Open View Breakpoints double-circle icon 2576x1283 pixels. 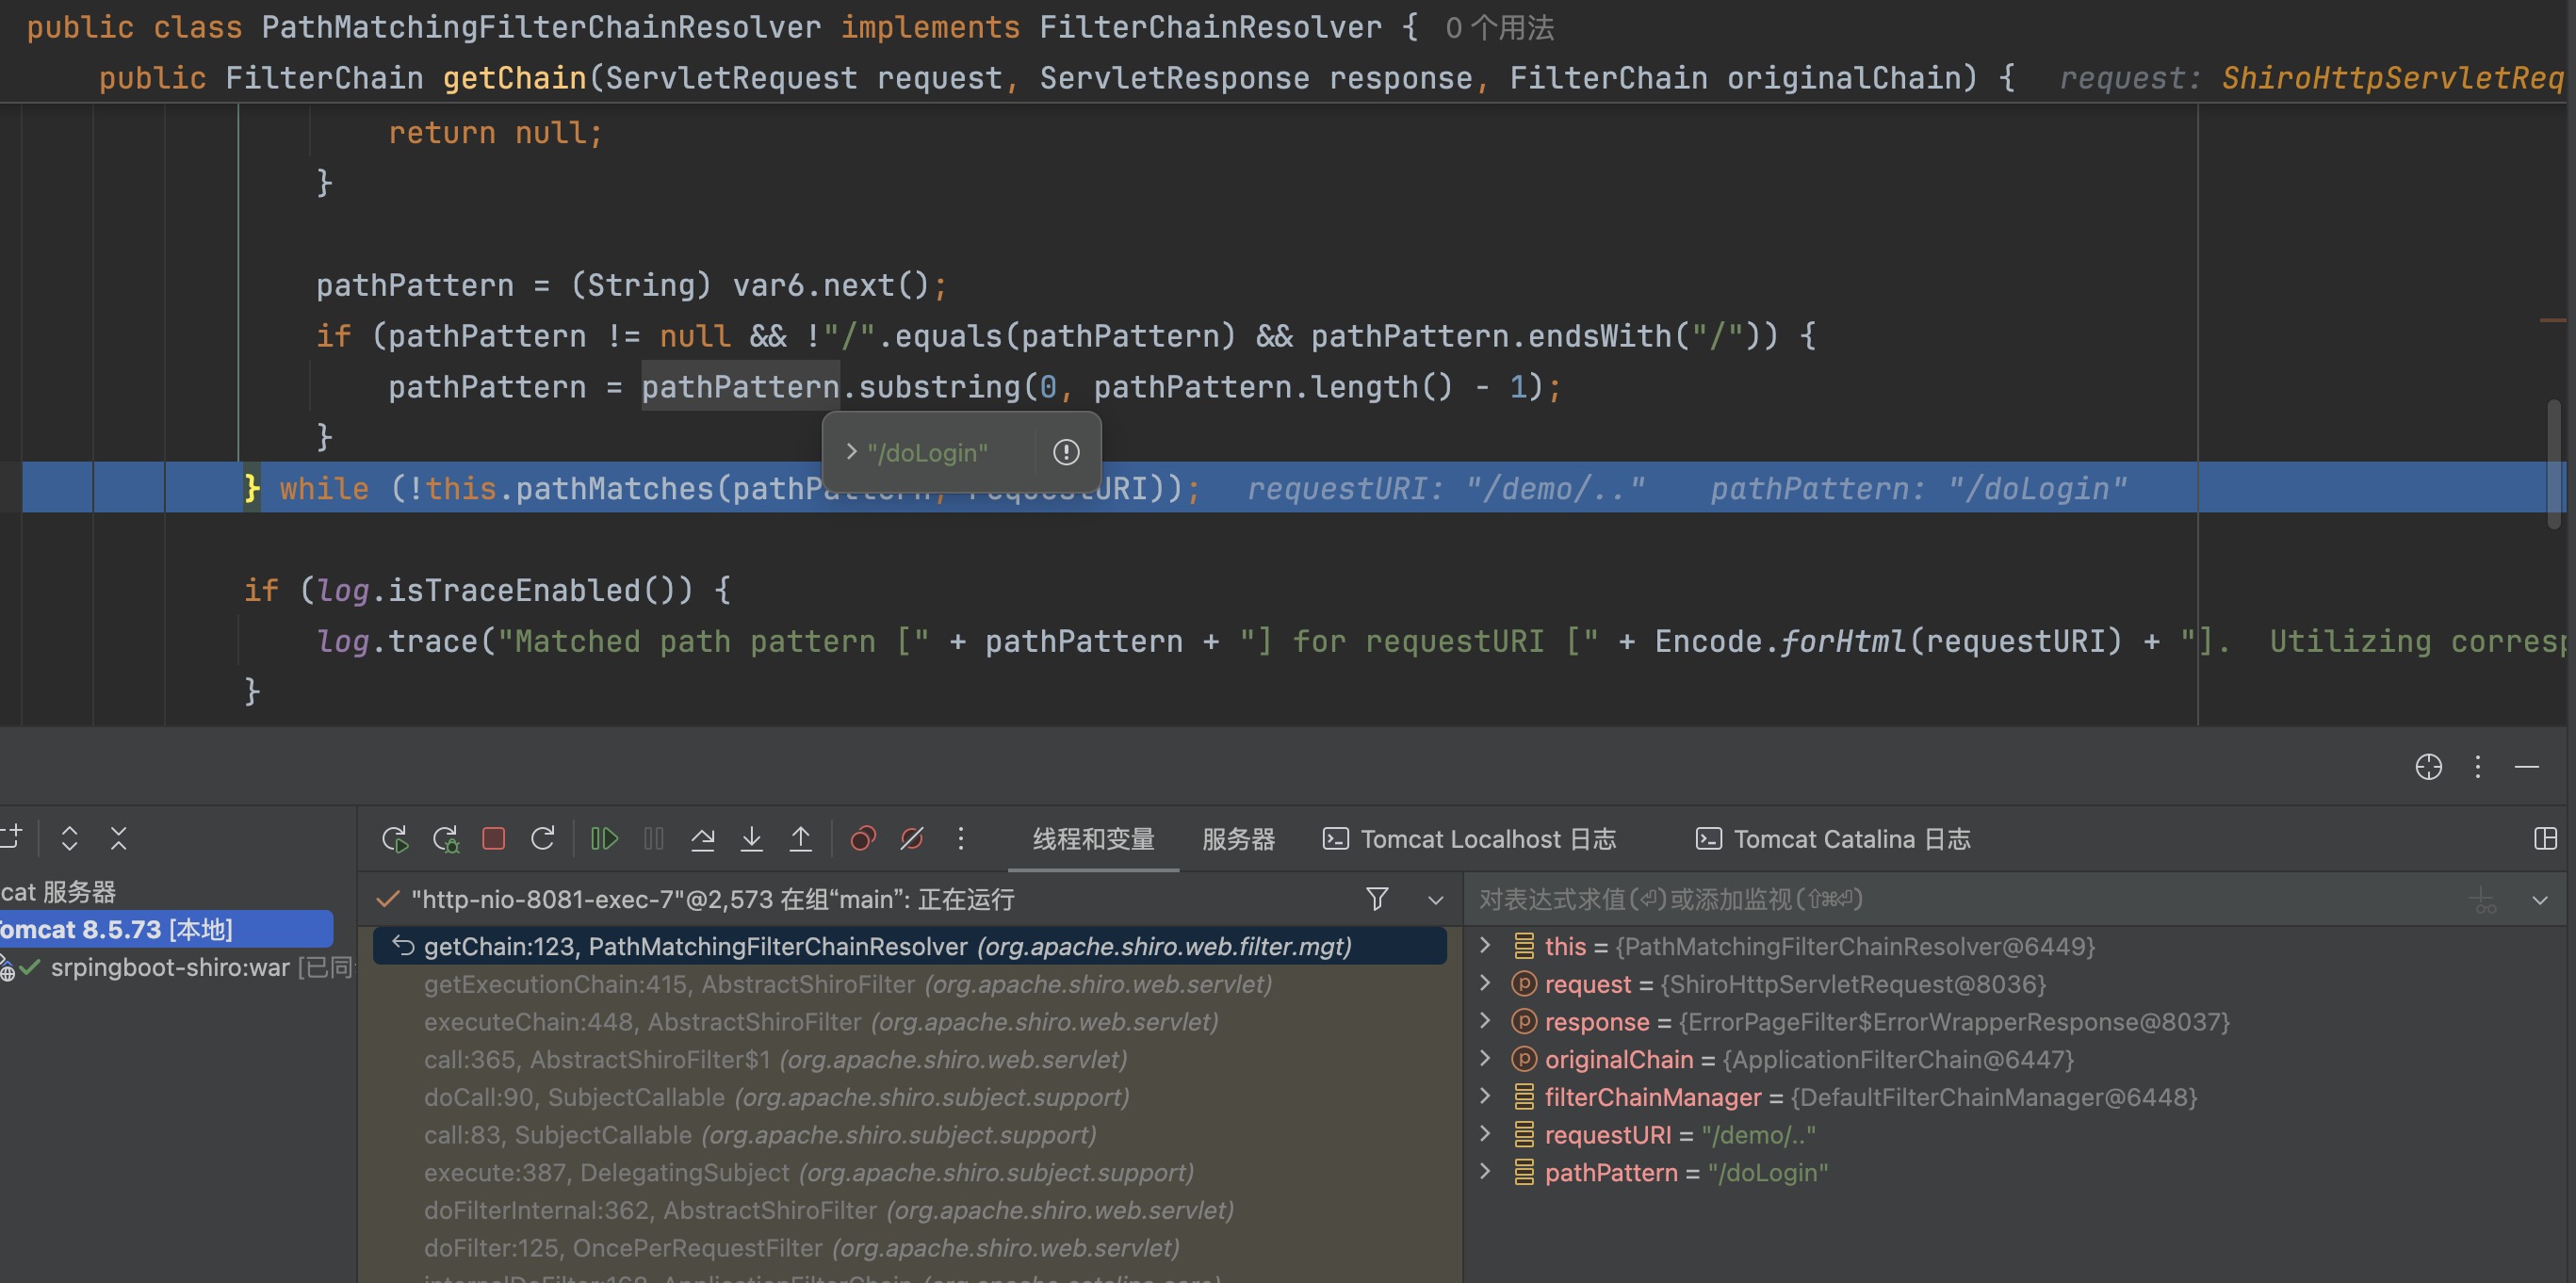pos(862,838)
